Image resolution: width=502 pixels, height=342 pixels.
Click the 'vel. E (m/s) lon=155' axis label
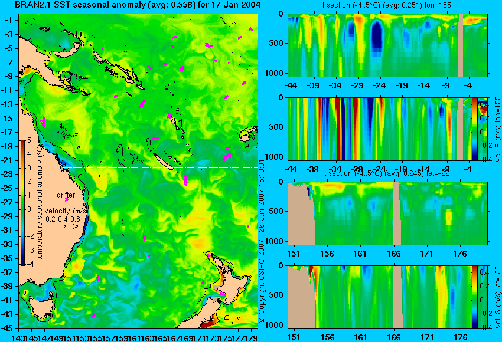497,129
